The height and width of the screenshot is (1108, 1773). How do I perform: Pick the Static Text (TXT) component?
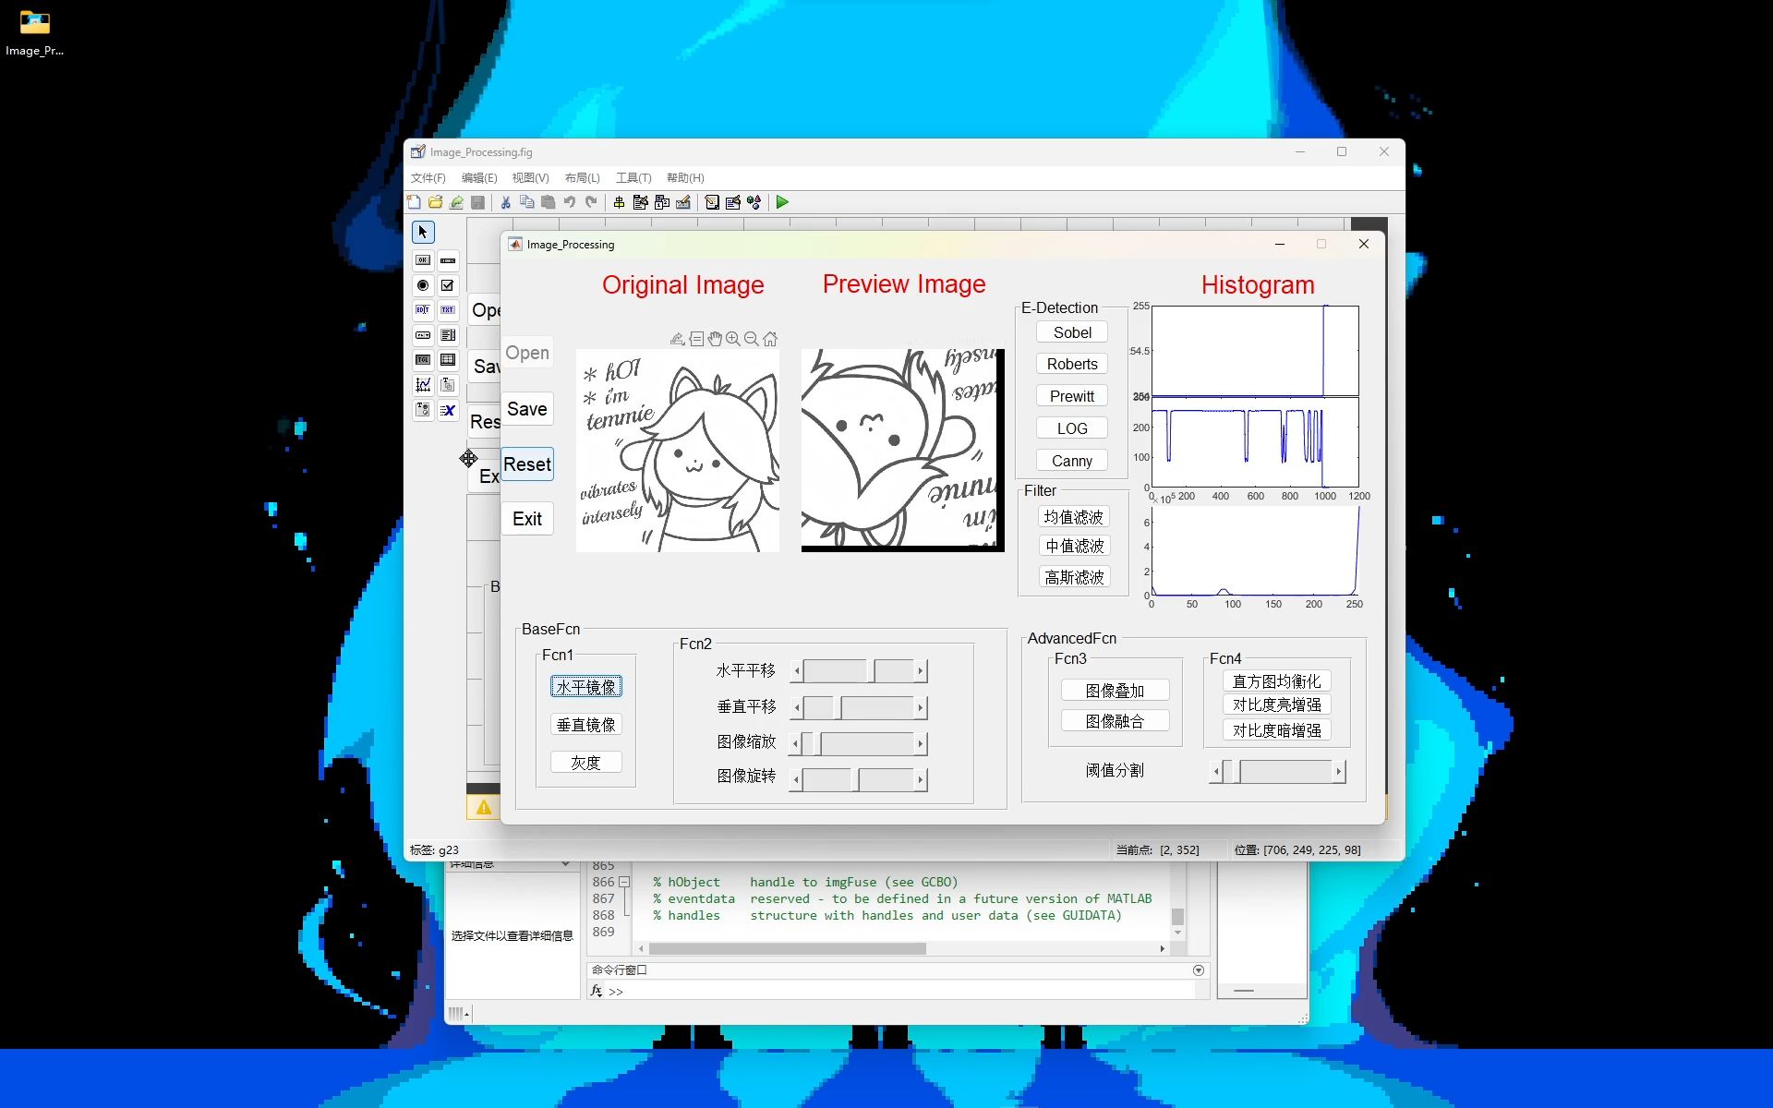pos(448,310)
